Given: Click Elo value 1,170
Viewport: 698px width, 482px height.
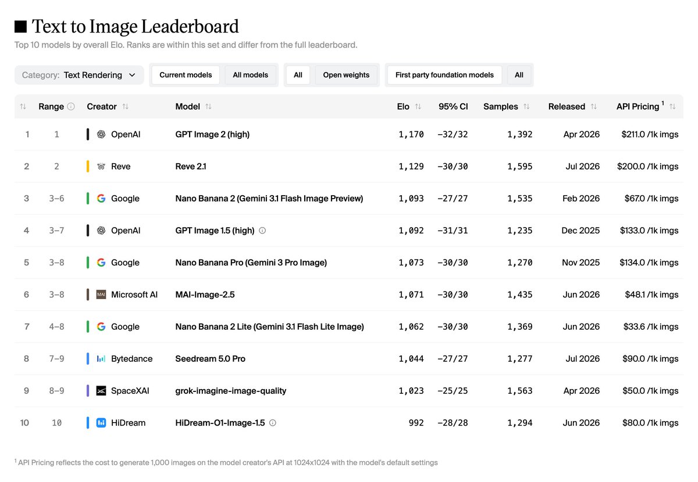Looking at the screenshot, I should coord(411,134).
